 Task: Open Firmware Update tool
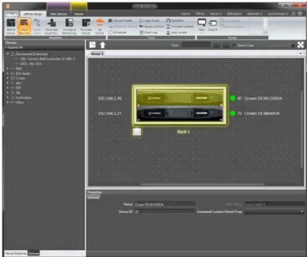click(180, 26)
